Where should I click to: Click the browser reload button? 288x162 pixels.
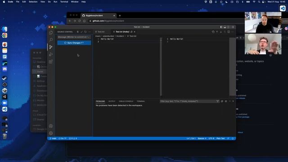coord(80,21)
